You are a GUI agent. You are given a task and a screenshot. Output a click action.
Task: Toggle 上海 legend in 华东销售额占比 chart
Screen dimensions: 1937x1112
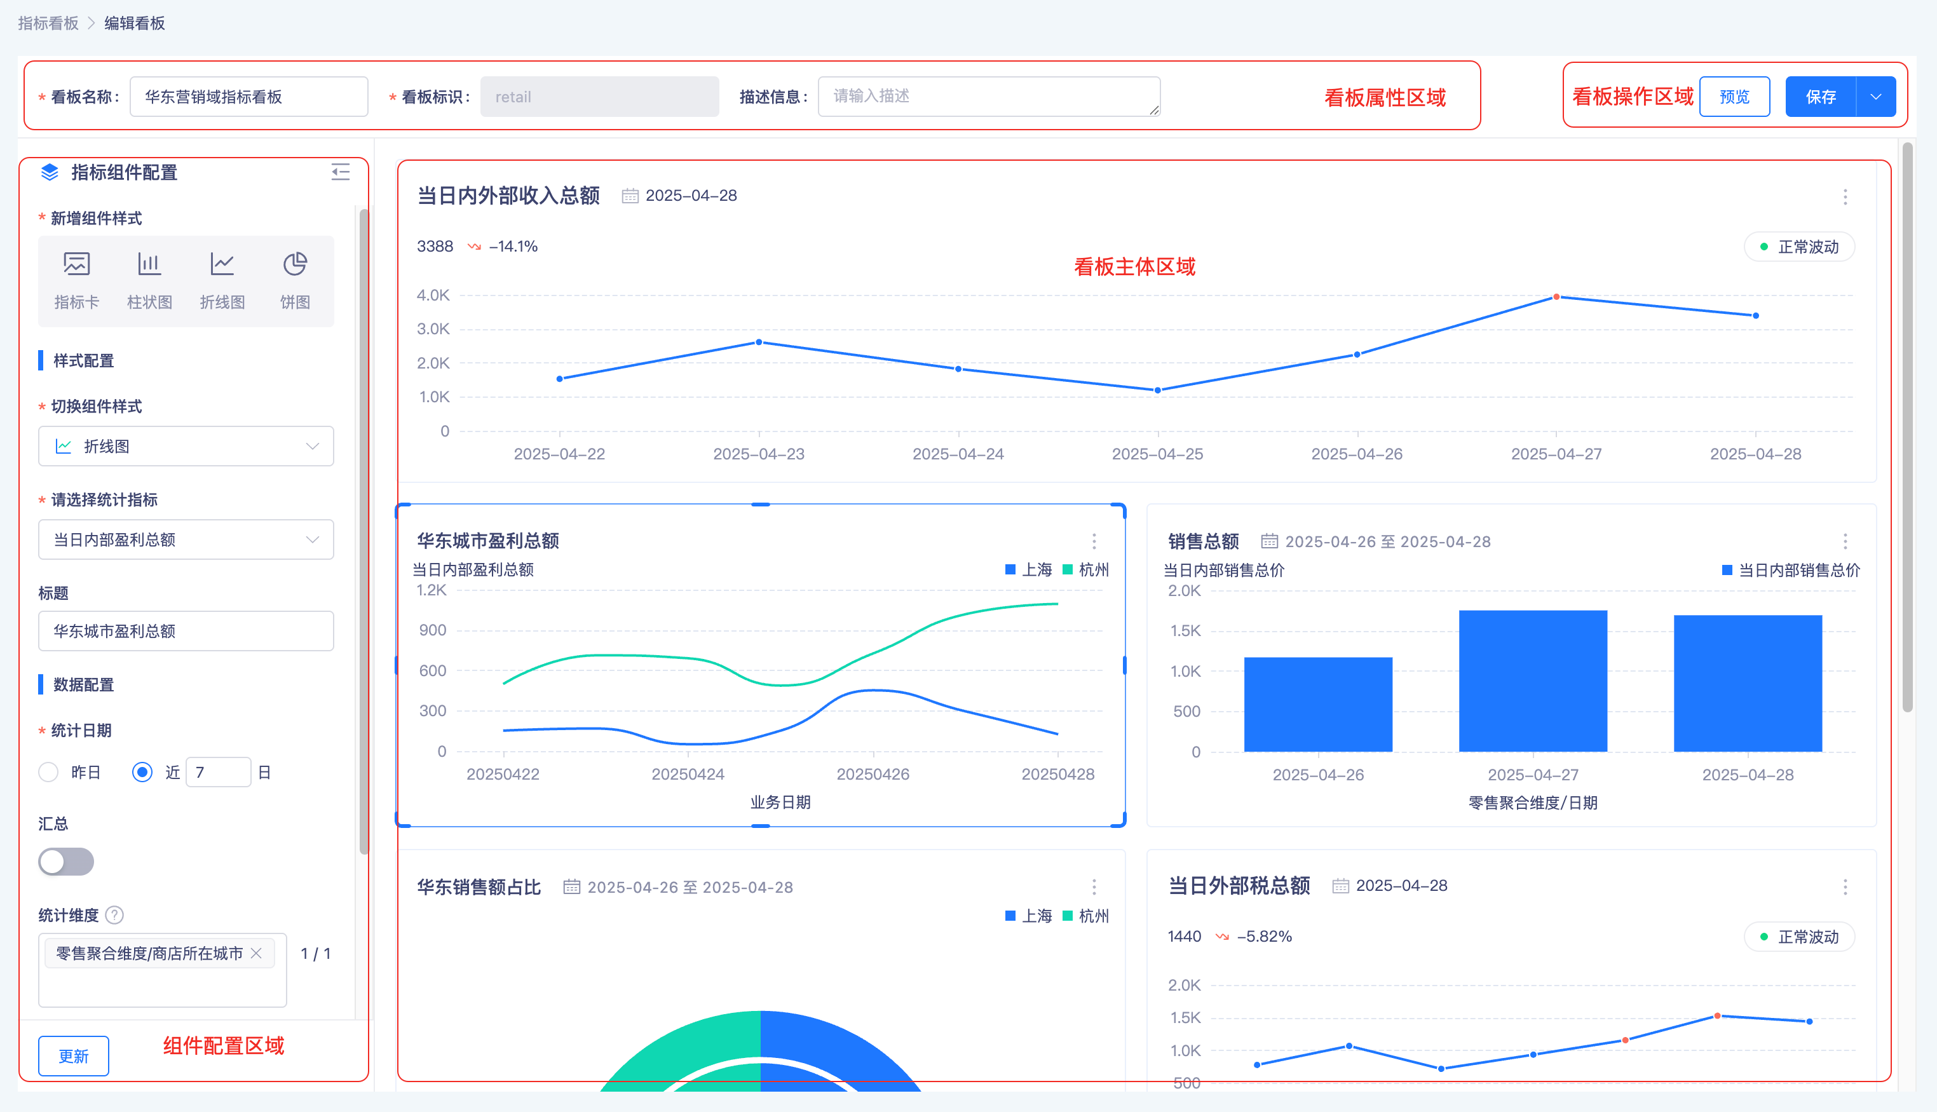click(1028, 916)
